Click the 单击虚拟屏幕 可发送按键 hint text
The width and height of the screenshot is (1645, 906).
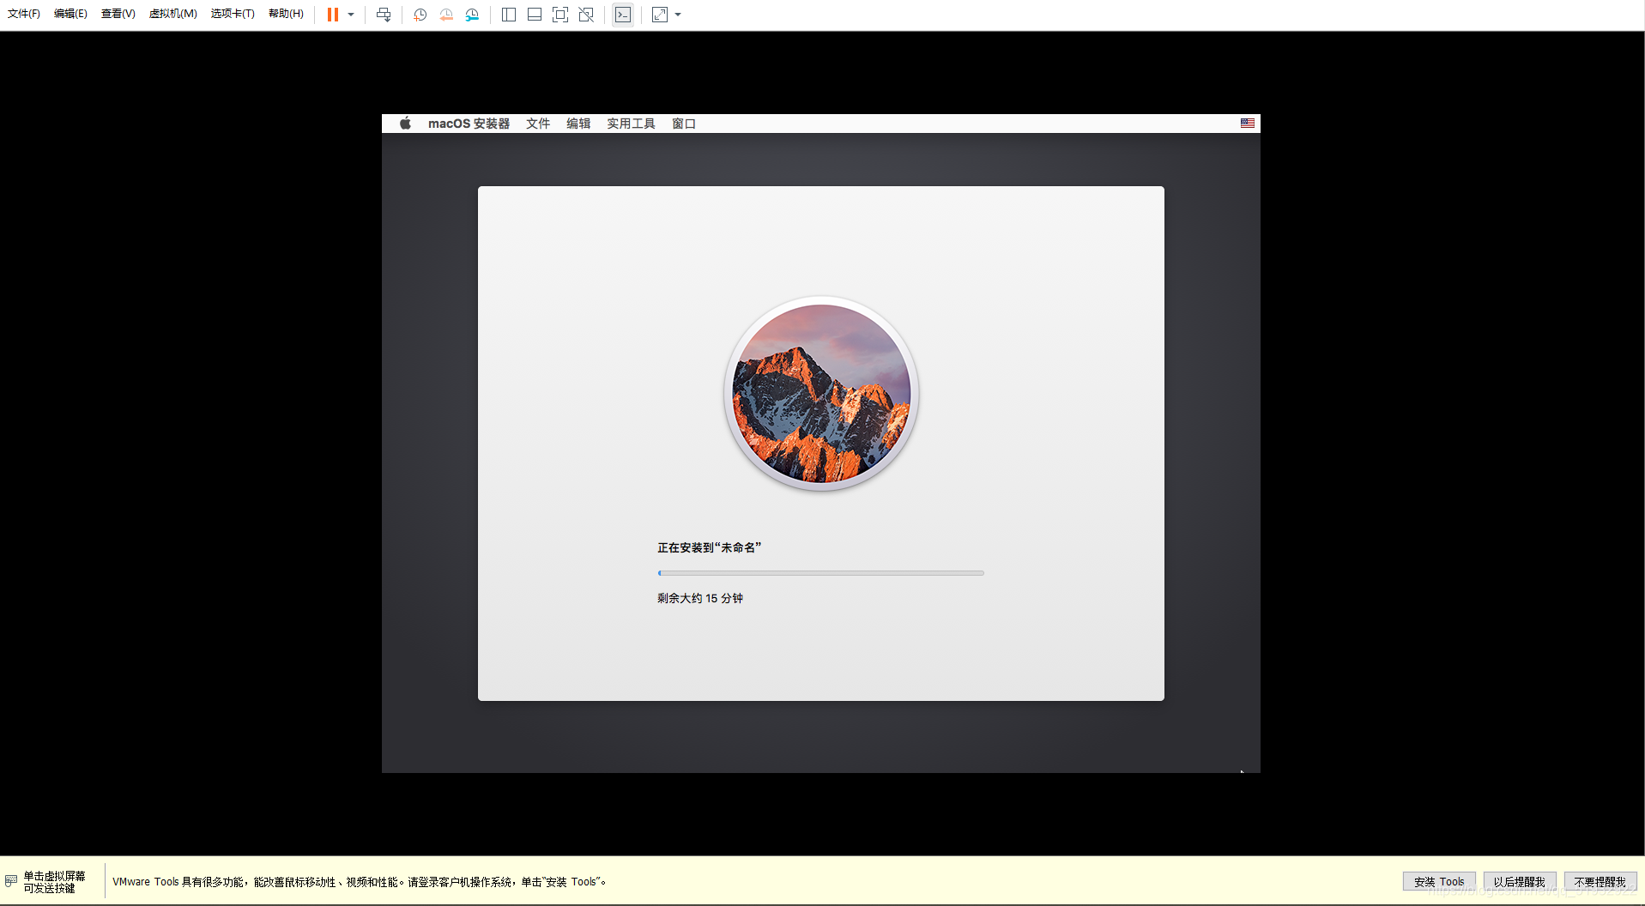pyautogui.click(x=54, y=882)
